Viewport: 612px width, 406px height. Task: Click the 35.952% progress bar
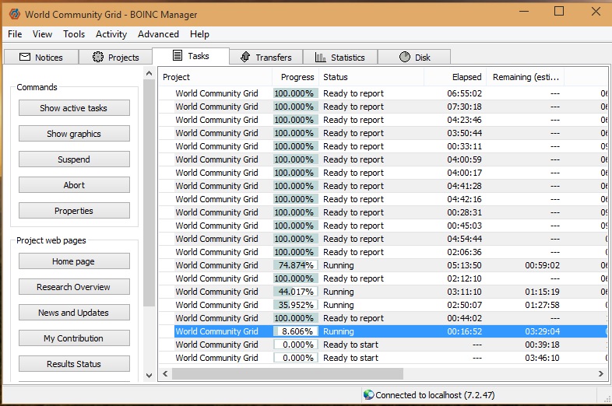point(296,305)
